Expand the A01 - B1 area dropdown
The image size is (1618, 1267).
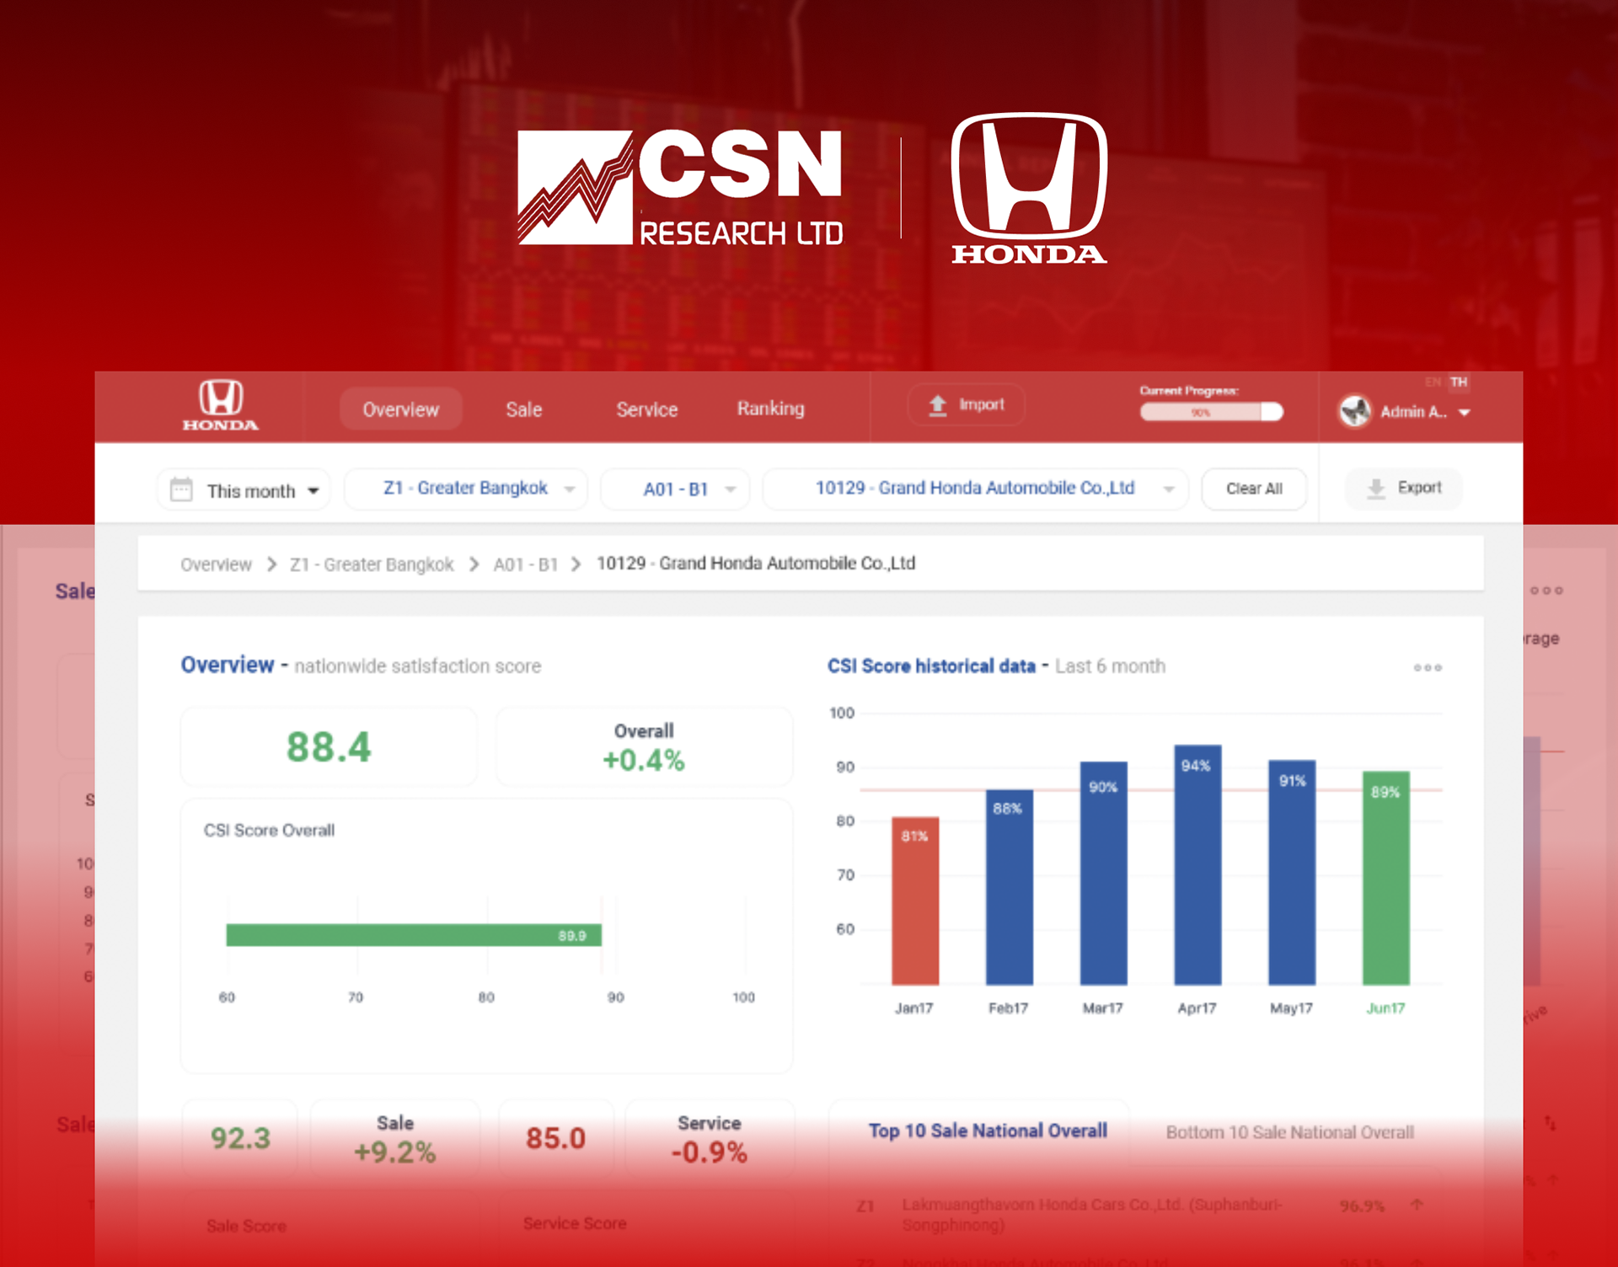pos(675,489)
